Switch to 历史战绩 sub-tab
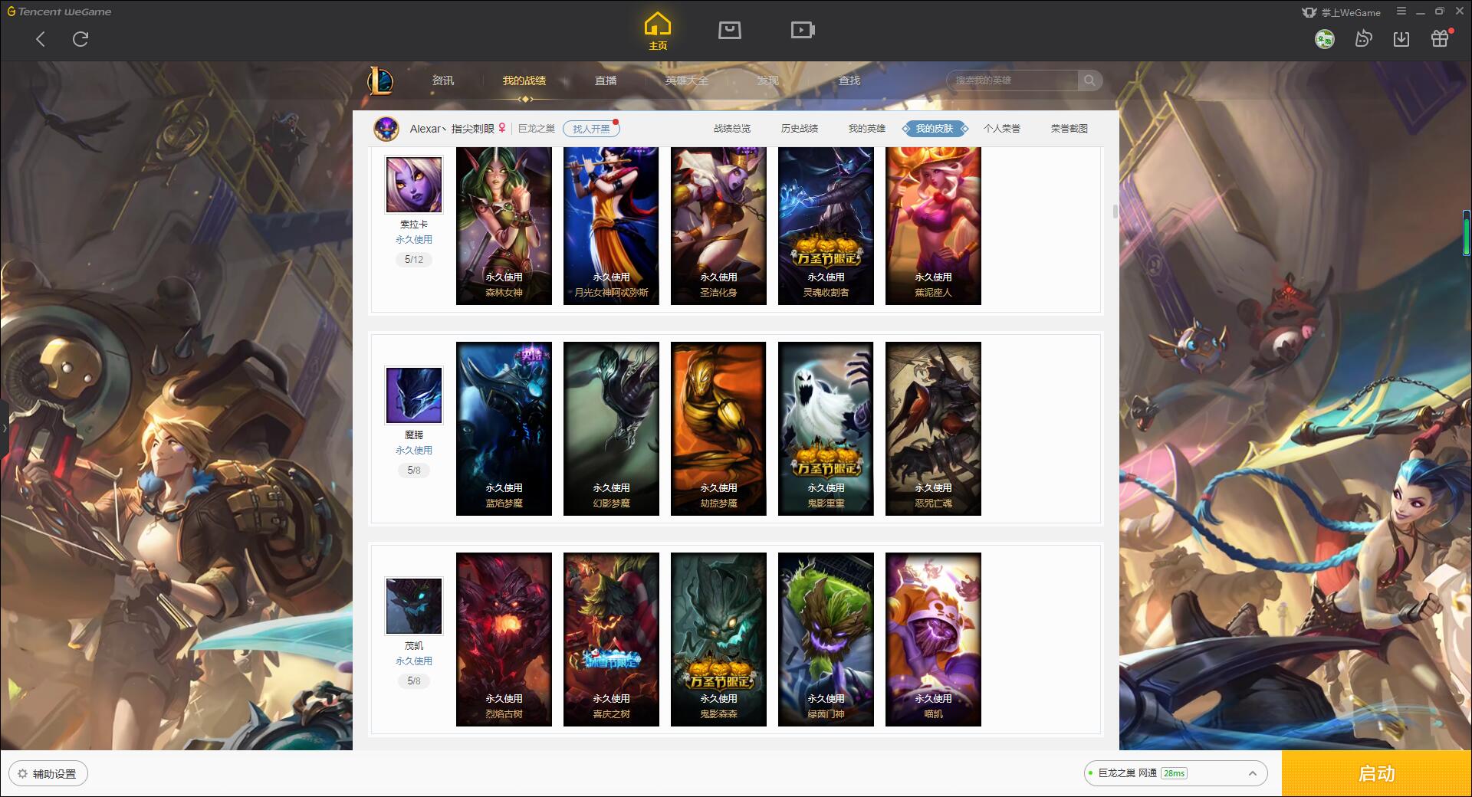The height and width of the screenshot is (797, 1472). 800,129
